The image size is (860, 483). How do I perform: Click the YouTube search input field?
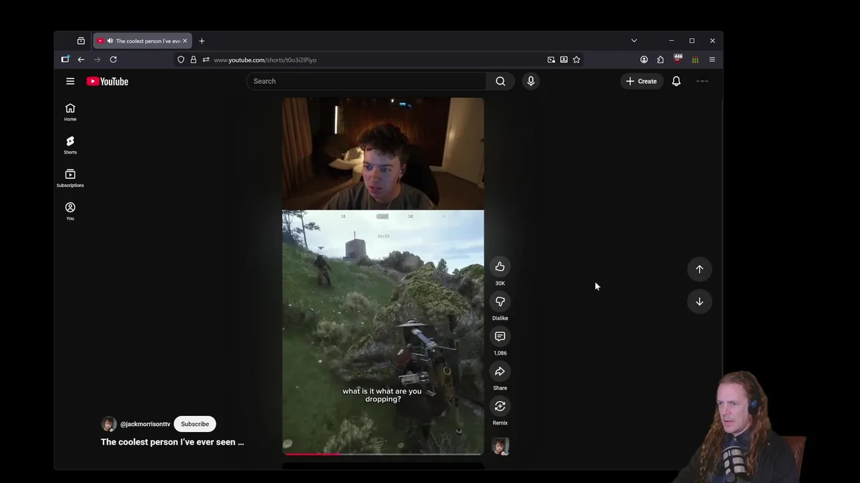366,81
